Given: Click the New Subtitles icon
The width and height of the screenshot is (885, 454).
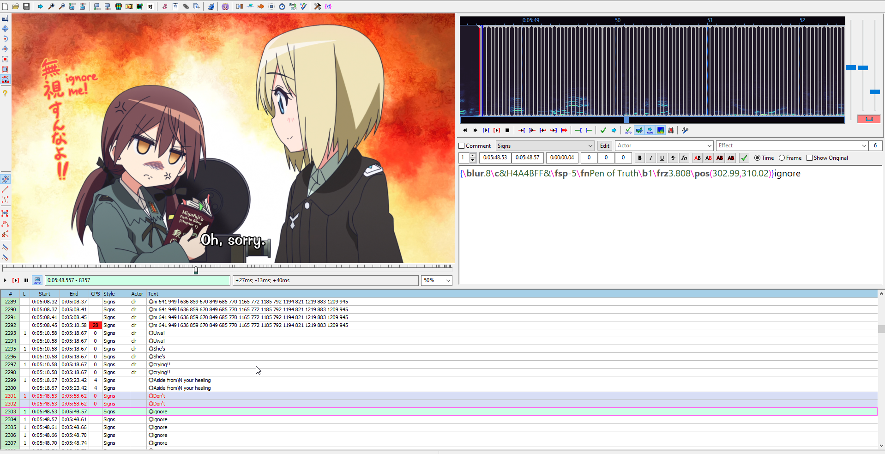Looking at the screenshot, I should click(x=5, y=6).
